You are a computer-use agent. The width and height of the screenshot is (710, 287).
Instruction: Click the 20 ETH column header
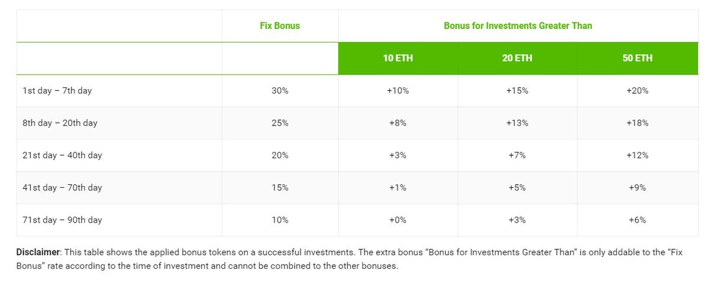coord(517,58)
